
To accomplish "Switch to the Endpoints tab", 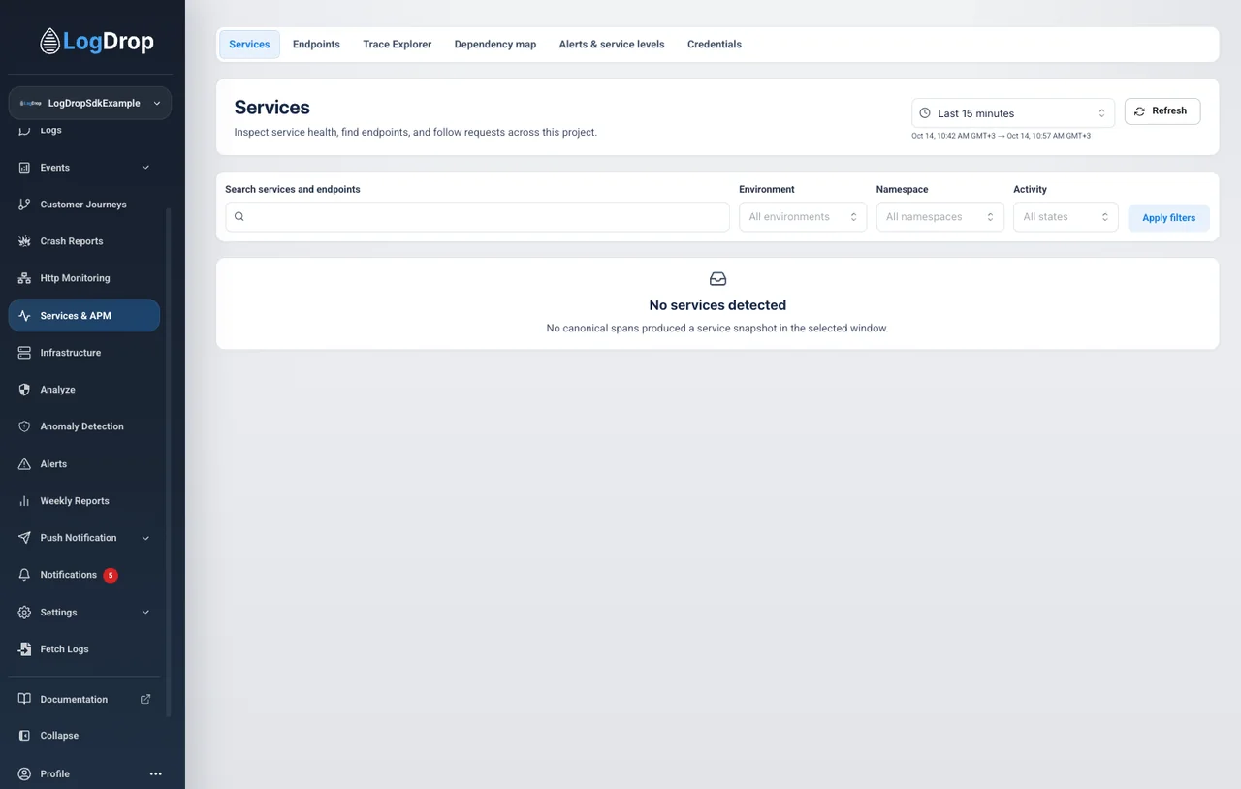I will pos(316,45).
